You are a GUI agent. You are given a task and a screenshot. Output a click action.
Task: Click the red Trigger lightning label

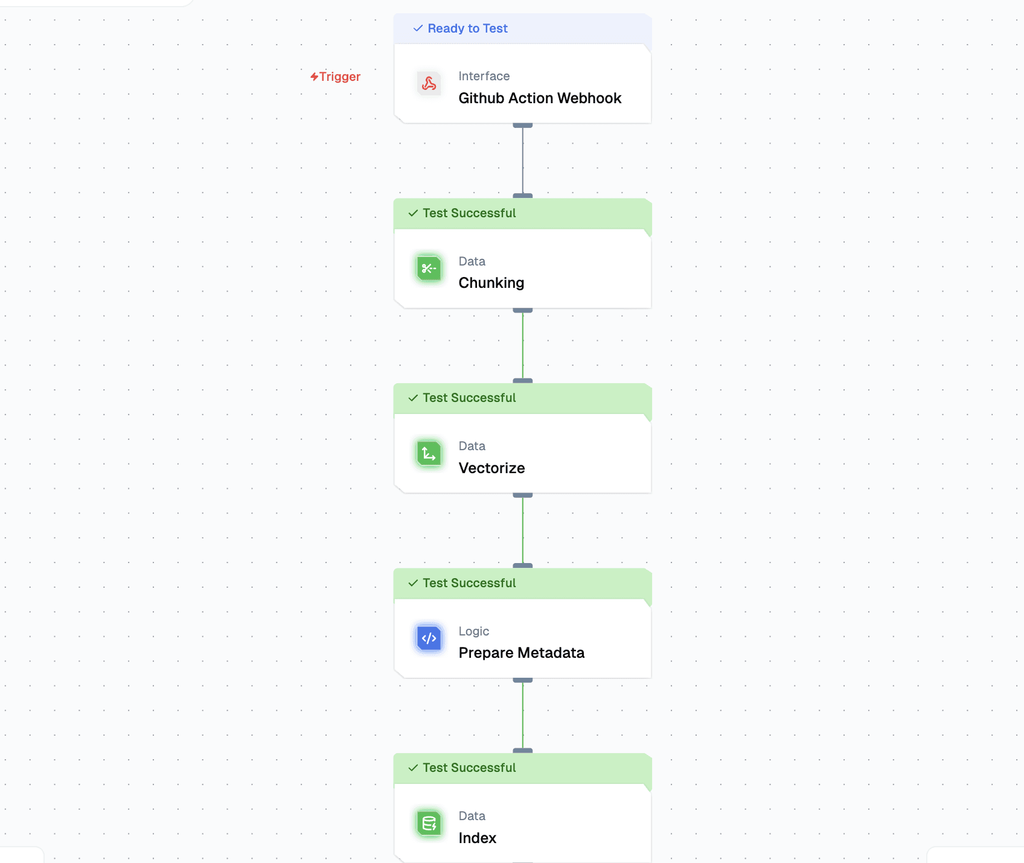pos(336,77)
